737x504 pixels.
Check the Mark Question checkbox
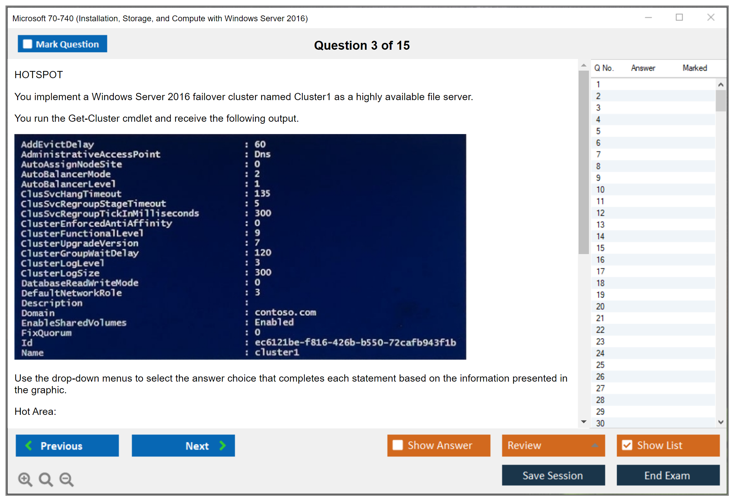pyautogui.click(x=27, y=44)
